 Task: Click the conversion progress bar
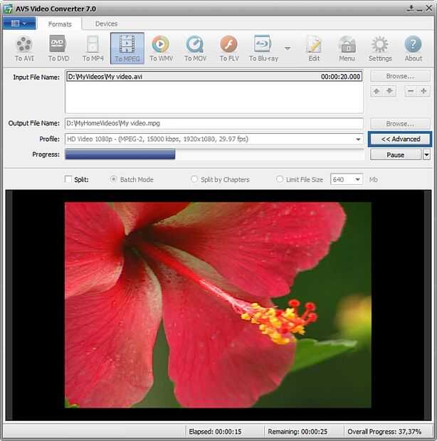coord(214,154)
